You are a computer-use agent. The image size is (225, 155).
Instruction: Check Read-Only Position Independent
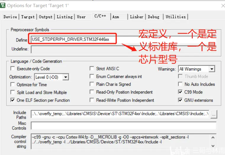tap(92, 92)
